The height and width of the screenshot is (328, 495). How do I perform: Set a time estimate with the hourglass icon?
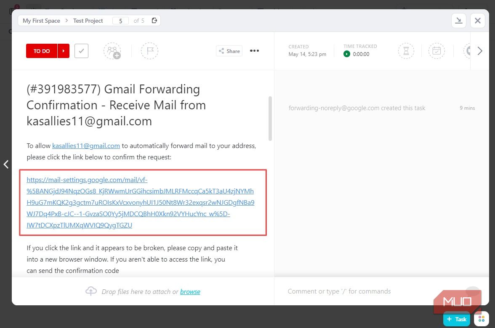click(406, 51)
